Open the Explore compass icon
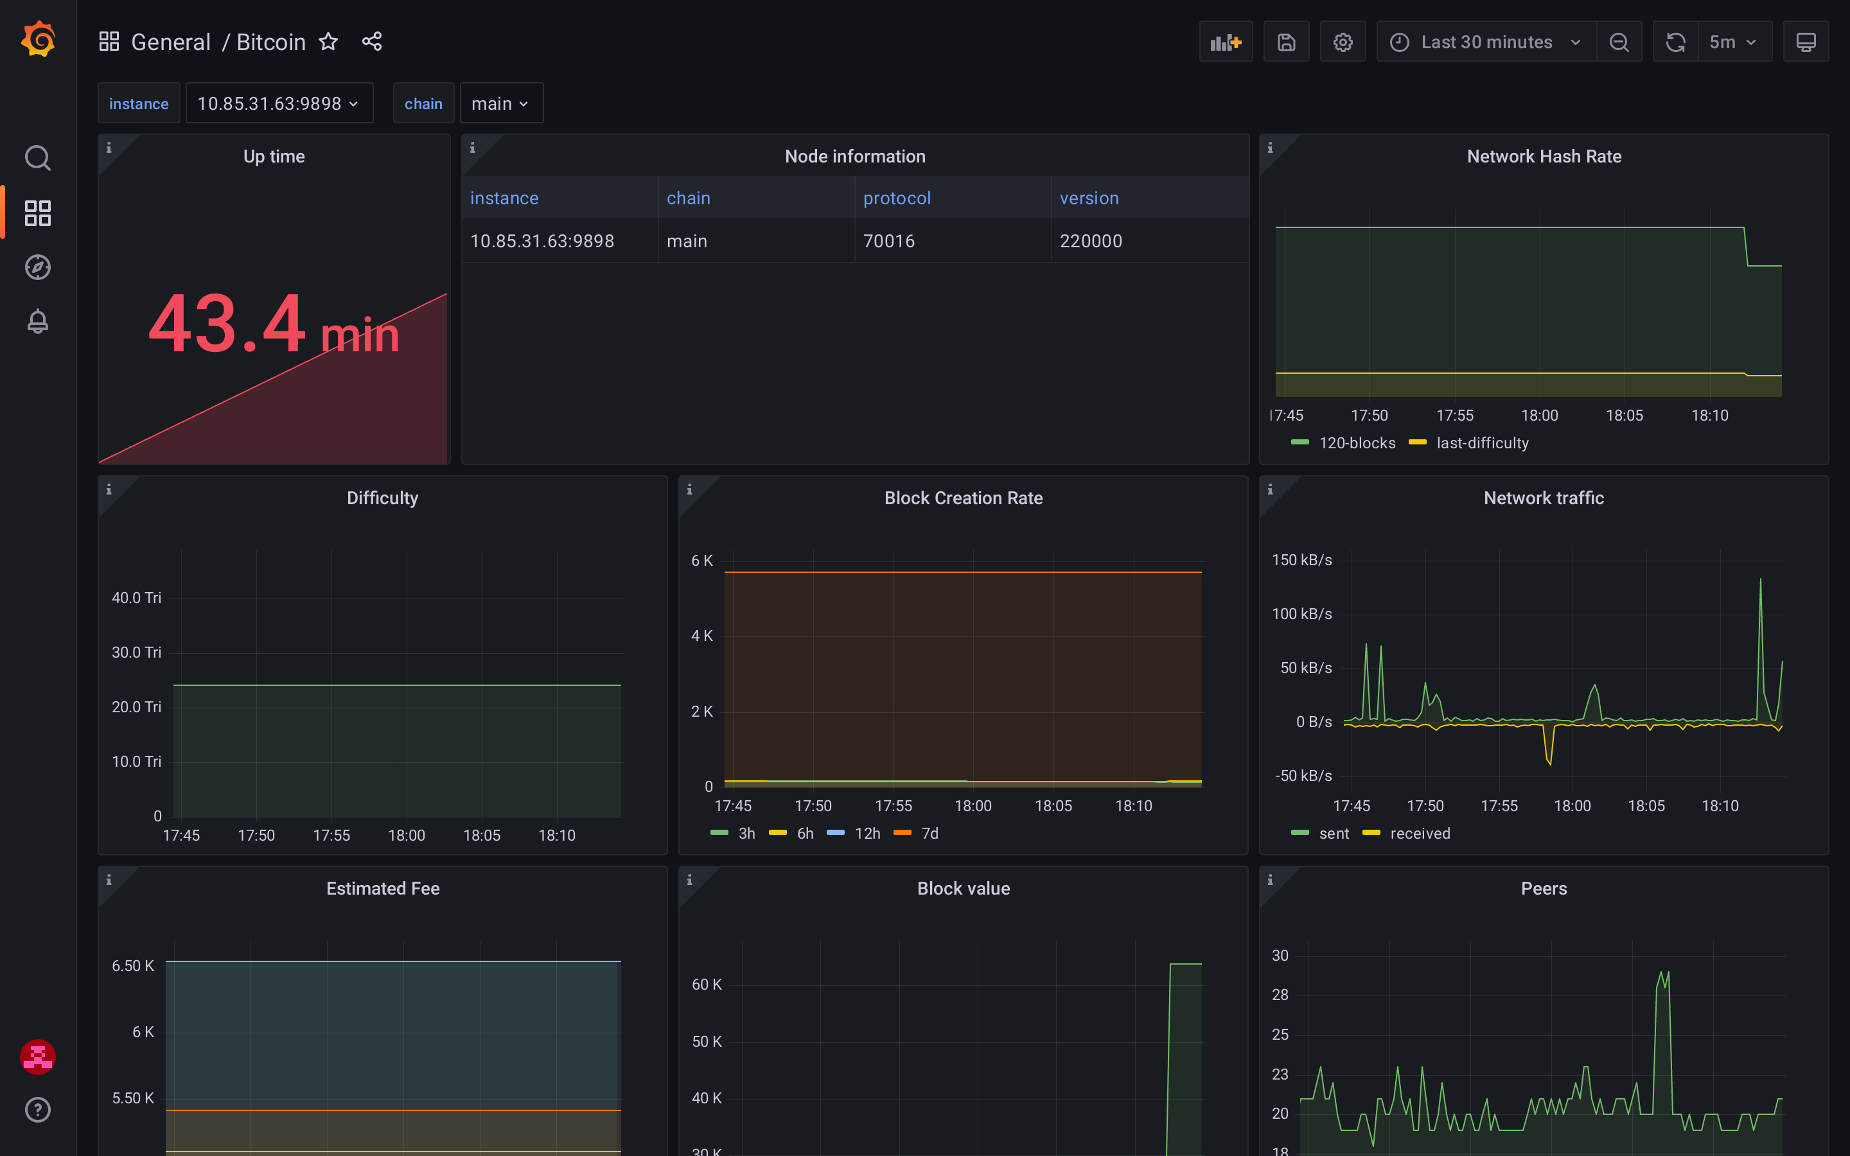The image size is (1850, 1156). coord(37,268)
